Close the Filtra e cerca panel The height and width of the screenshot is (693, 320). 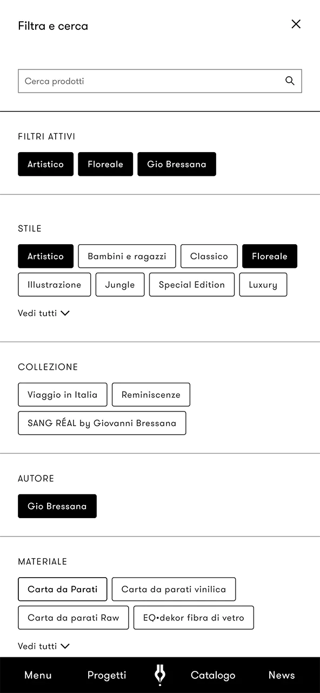(x=296, y=24)
